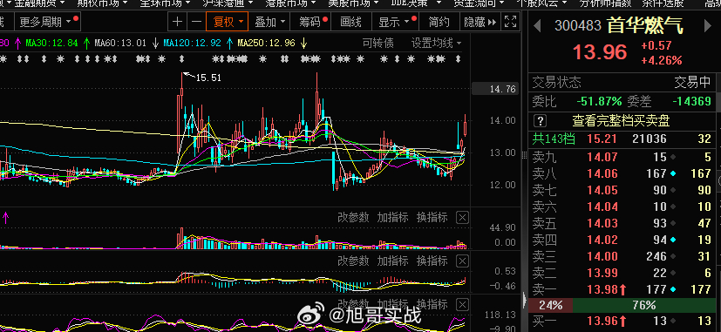Image resolution: width=721 pixels, height=332 pixels.
Task: Expand chart to full screen icon
Action: [x=510, y=22]
